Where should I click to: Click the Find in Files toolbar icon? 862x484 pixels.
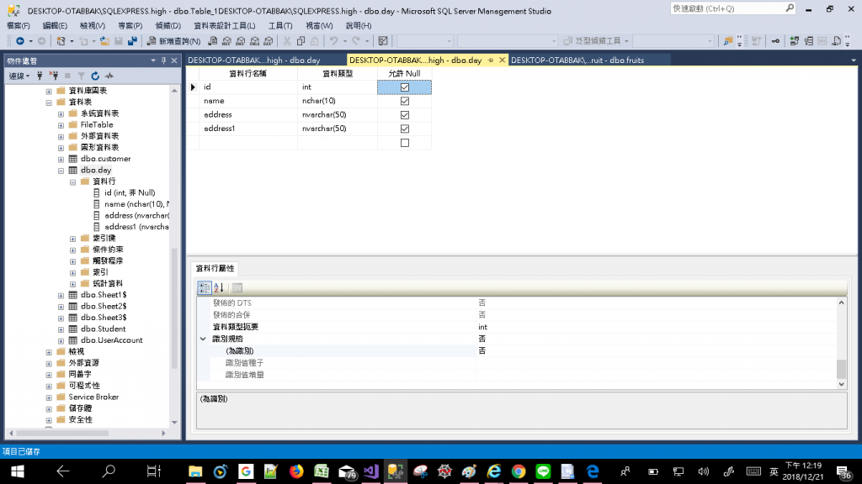[728, 41]
